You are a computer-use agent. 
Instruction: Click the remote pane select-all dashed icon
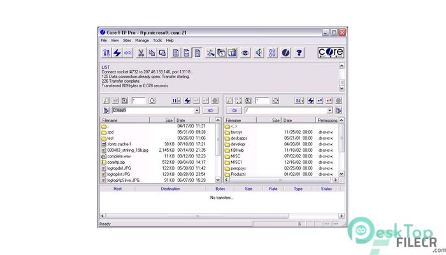(x=239, y=101)
